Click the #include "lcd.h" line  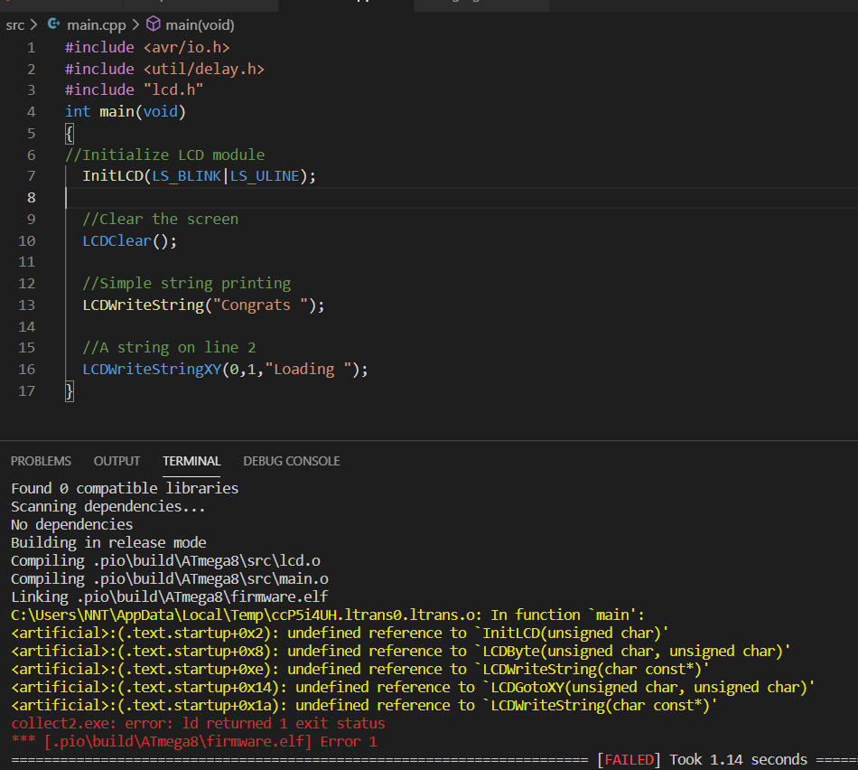tap(134, 89)
